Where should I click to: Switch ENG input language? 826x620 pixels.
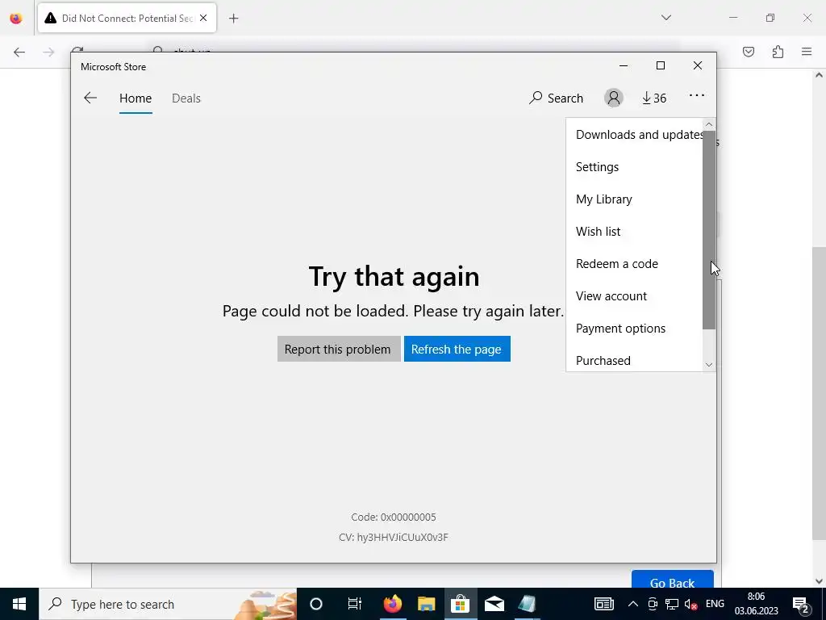coord(715,604)
